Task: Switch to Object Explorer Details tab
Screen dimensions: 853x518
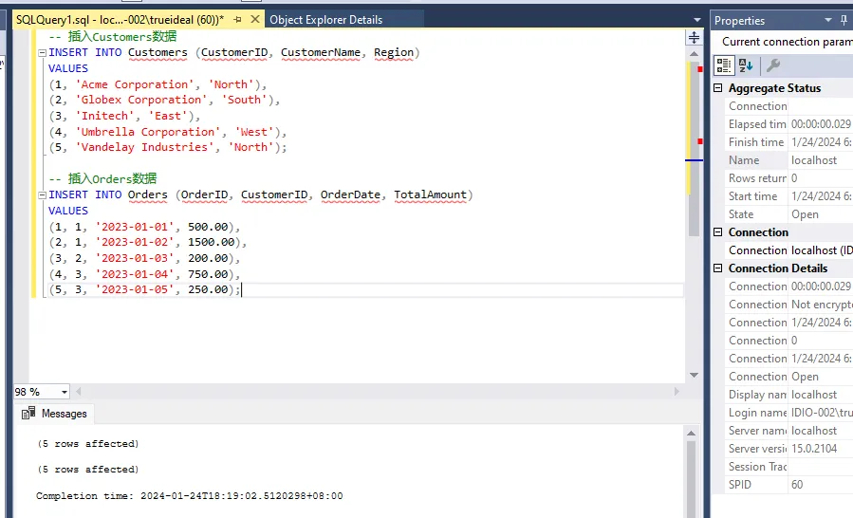Action: tap(325, 19)
